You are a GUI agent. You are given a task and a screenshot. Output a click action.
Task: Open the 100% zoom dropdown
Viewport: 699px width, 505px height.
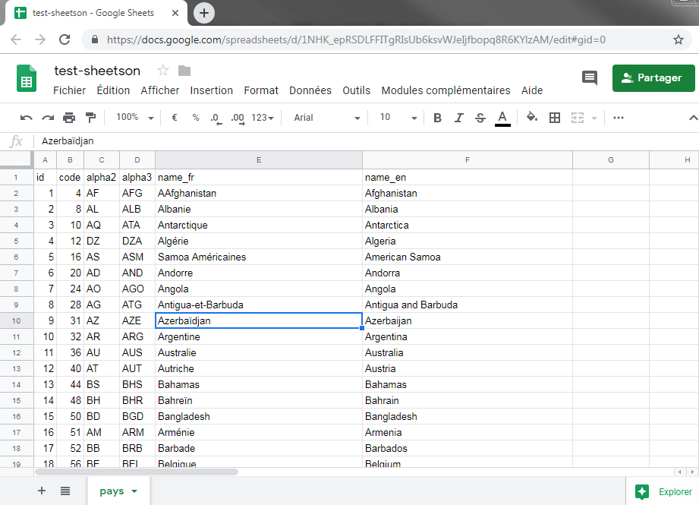(134, 118)
